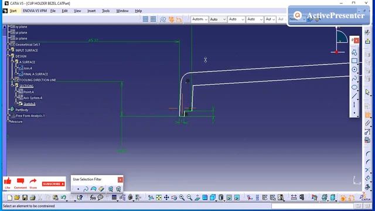
Task: Open the Help menu
Action: (x=138, y=11)
